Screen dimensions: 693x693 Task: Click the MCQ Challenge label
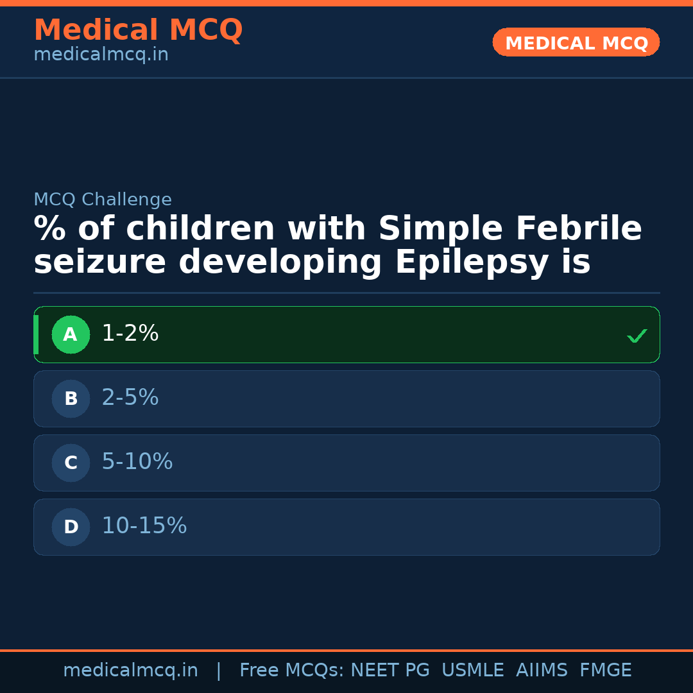[x=103, y=200]
